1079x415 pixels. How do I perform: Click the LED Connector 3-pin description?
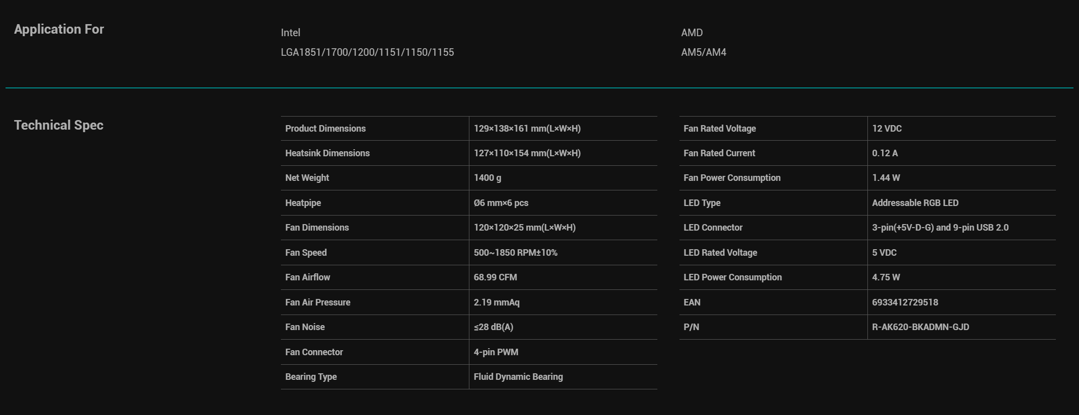(x=940, y=228)
